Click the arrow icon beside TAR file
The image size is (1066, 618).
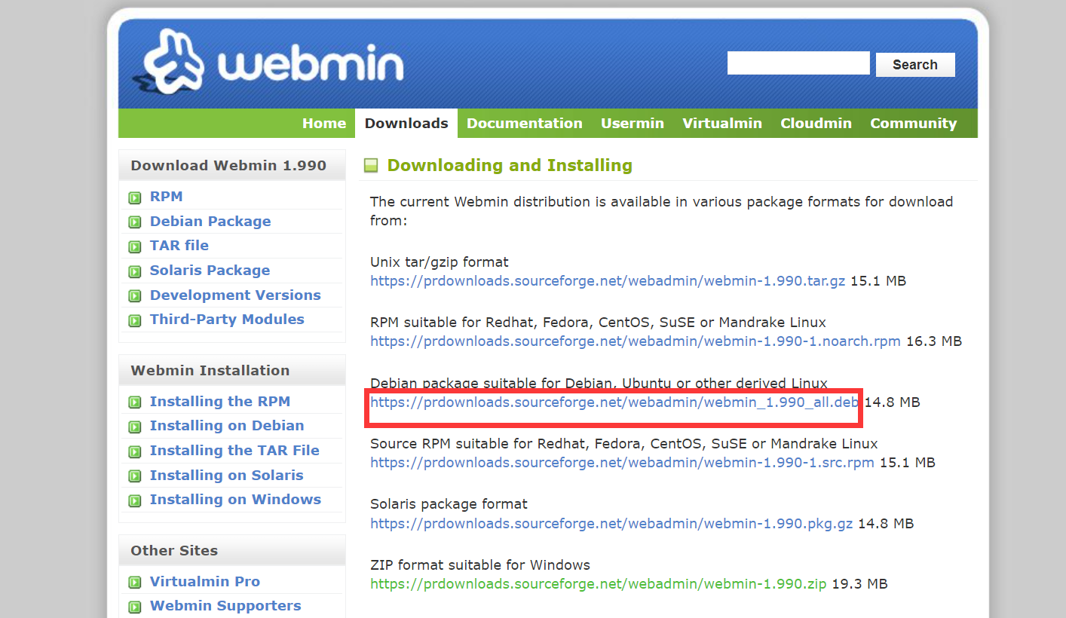134,246
